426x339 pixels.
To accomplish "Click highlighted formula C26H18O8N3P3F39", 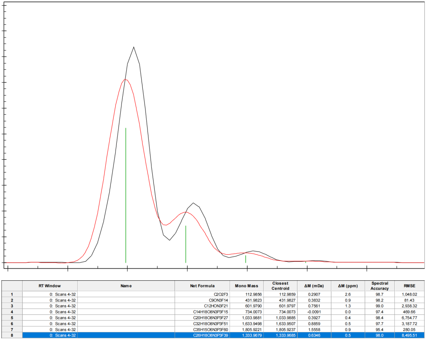I will pos(207,335).
